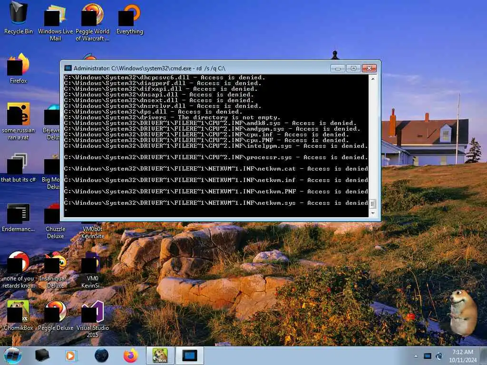Select 'some russian ran a rat' icon
487x365 pixels.
(19, 121)
